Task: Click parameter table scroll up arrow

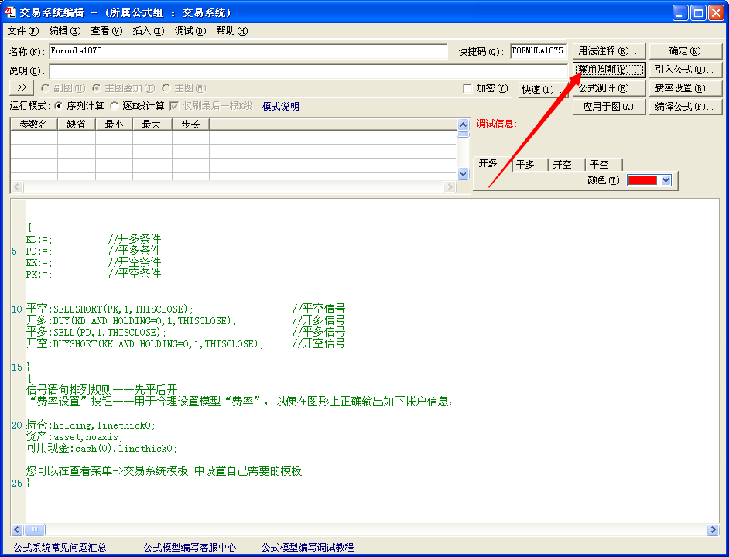Action: [463, 125]
